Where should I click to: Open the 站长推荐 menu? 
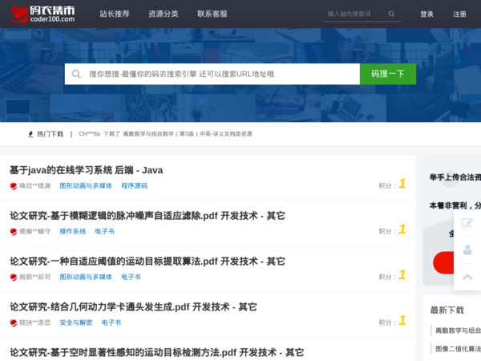click(115, 14)
